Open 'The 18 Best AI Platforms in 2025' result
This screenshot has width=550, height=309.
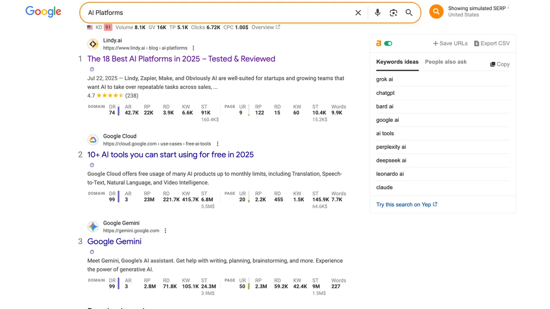(x=181, y=59)
